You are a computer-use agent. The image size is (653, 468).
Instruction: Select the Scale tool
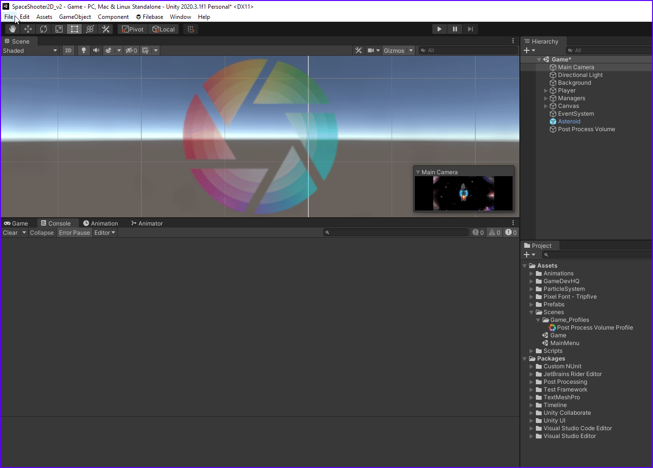click(59, 29)
